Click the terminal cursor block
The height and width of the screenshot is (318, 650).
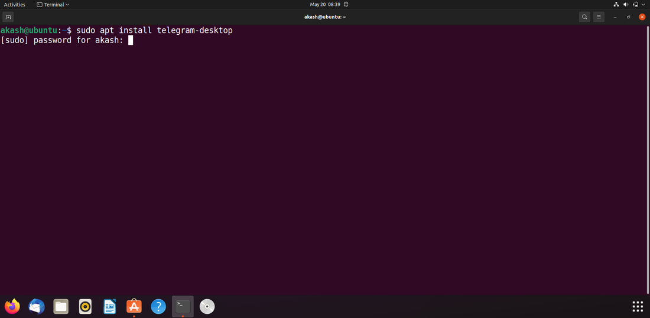[131, 40]
